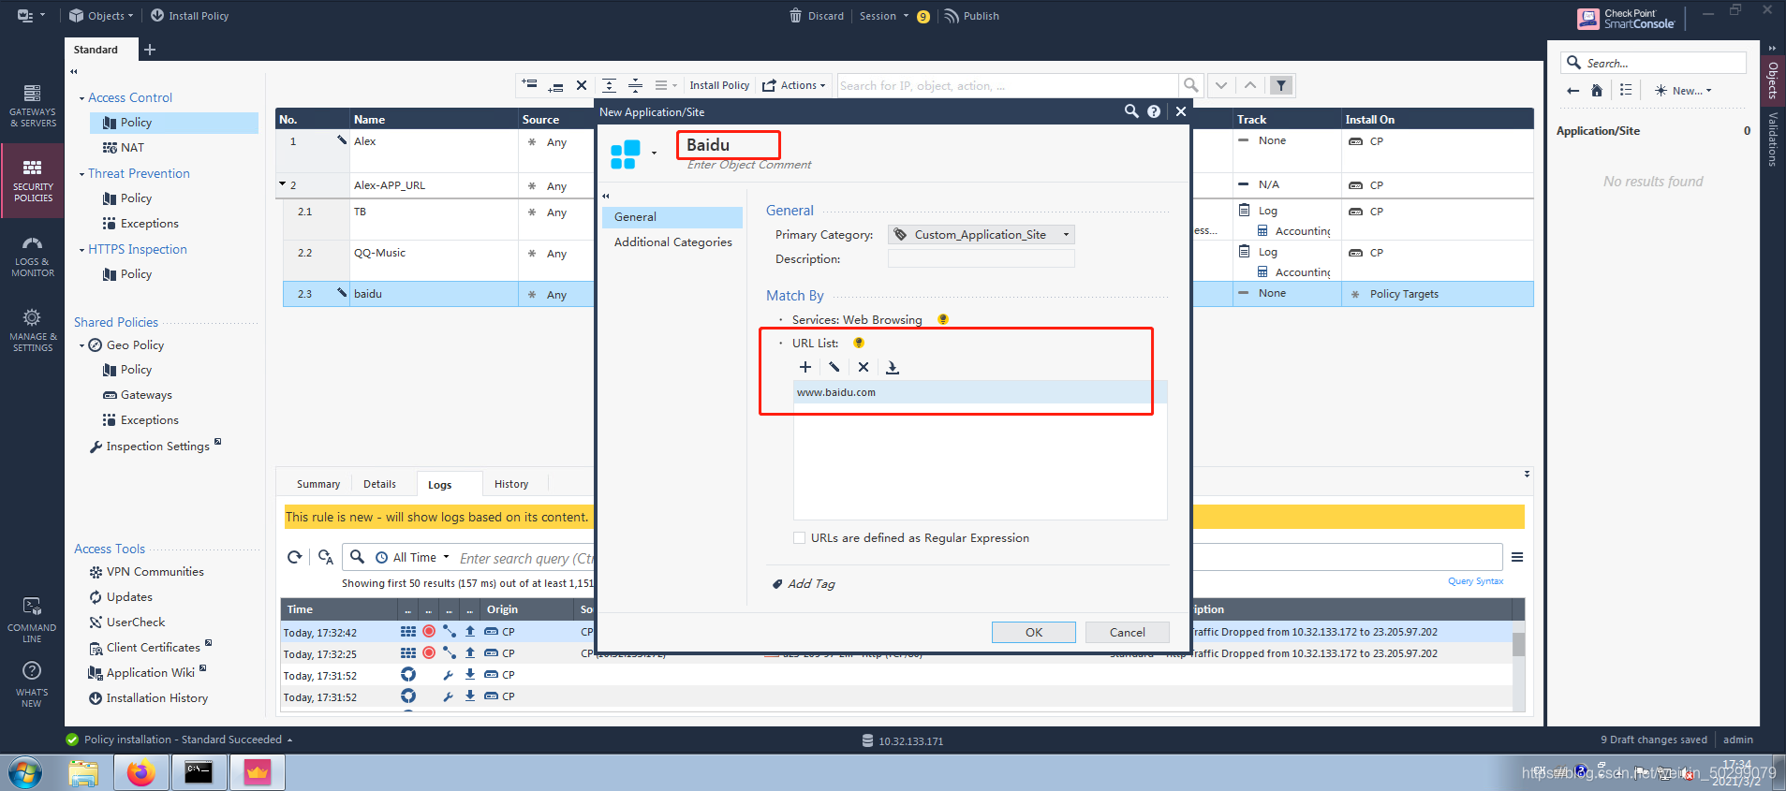
Task: Open Manage & Settings sidebar view
Action: click(32, 330)
